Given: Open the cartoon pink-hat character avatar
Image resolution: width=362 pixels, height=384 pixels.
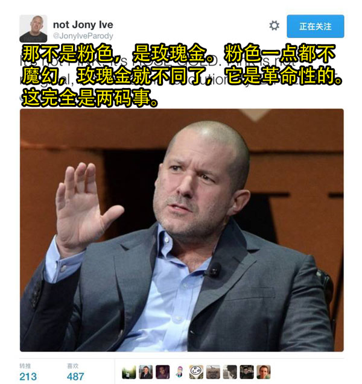Looking at the screenshot, I should pyautogui.click(x=179, y=372).
